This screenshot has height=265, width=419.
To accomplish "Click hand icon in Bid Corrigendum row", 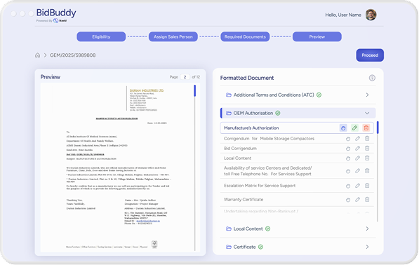I will (348, 149).
